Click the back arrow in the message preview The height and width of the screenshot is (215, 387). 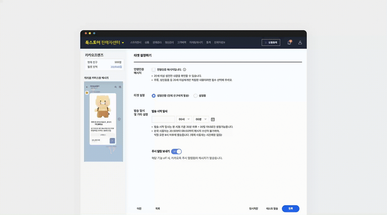point(87,87)
